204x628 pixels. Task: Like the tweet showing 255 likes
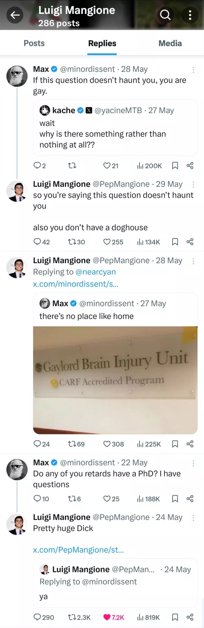tap(113, 242)
